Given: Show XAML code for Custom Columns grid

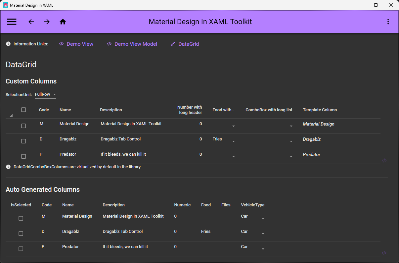Looking at the screenshot, I should [x=384, y=160].
